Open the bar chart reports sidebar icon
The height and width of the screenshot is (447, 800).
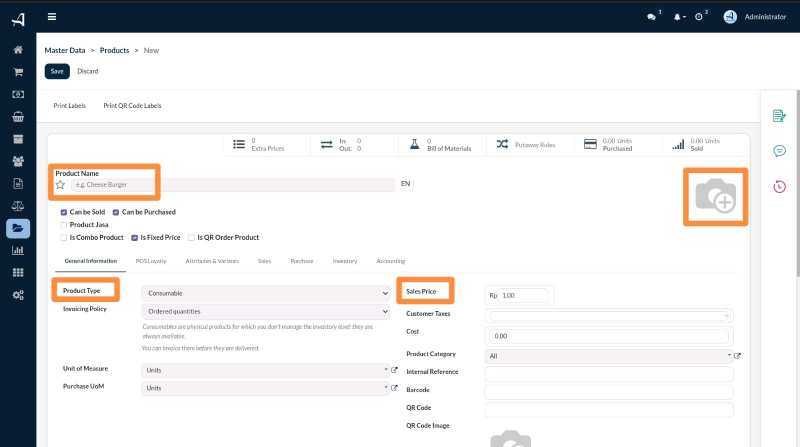tap(18, 250)
